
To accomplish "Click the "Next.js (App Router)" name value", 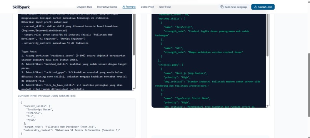I will [191, 73].
